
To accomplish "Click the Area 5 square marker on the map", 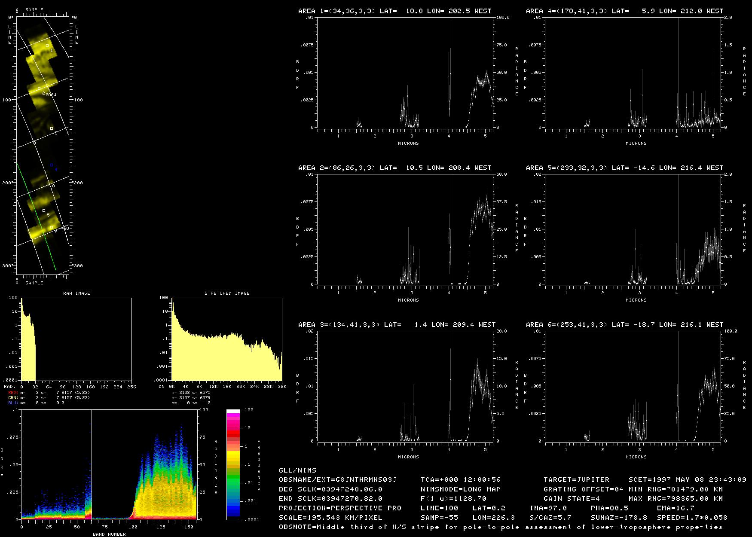I will [x=43, y=211].
